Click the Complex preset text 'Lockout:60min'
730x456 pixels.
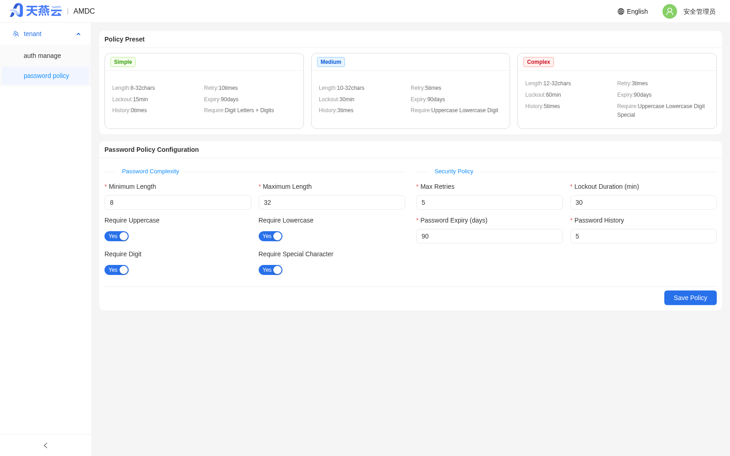[x=543, y=95]
